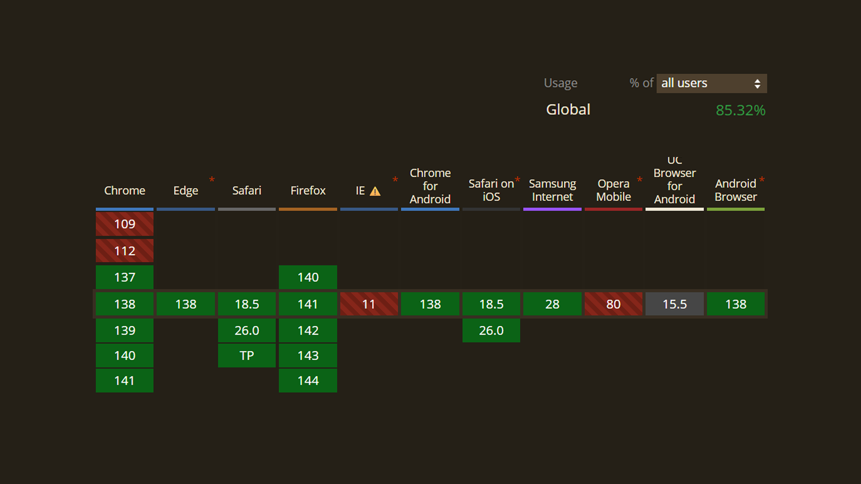Click the Samsung Internet column header
The width and height of the screenshot is (861, 484).
(x=552, y=190)
